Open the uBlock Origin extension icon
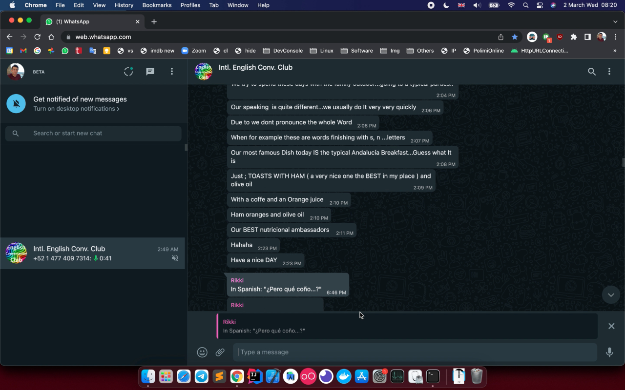Viewport: 625px width, 390px height. [x=560, y=37]
